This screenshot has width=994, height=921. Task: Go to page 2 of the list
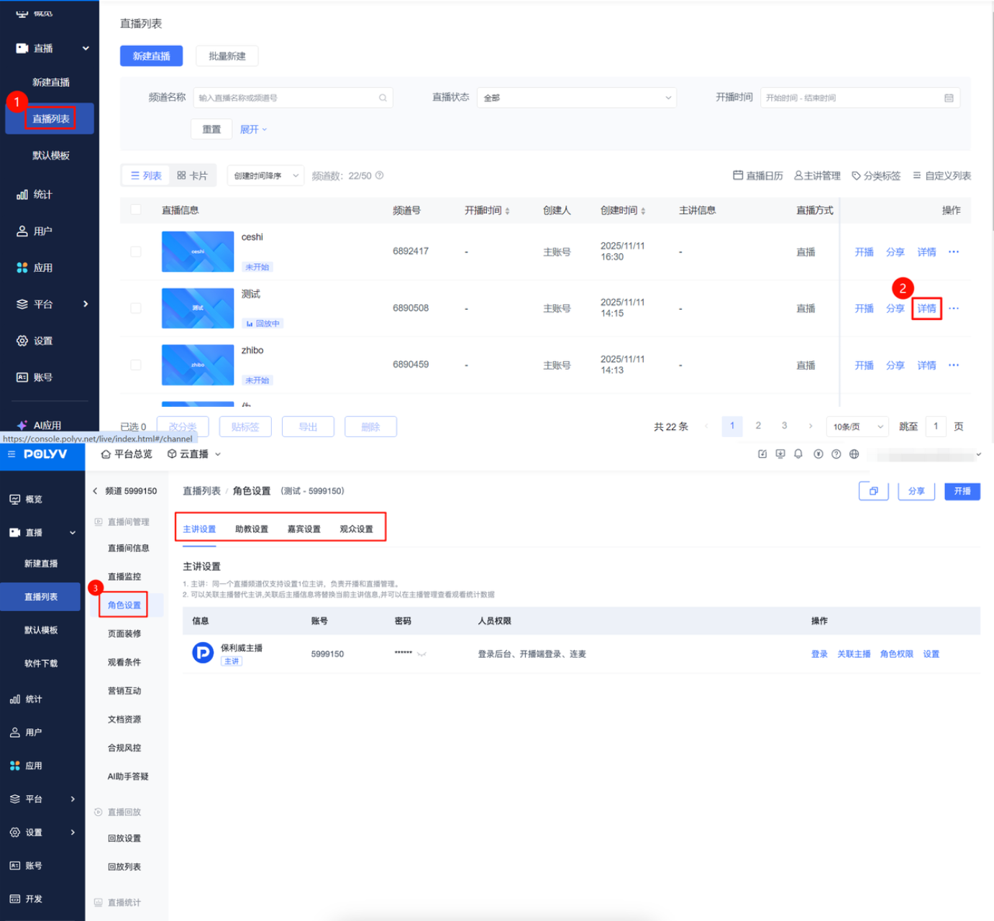(758, 426)
